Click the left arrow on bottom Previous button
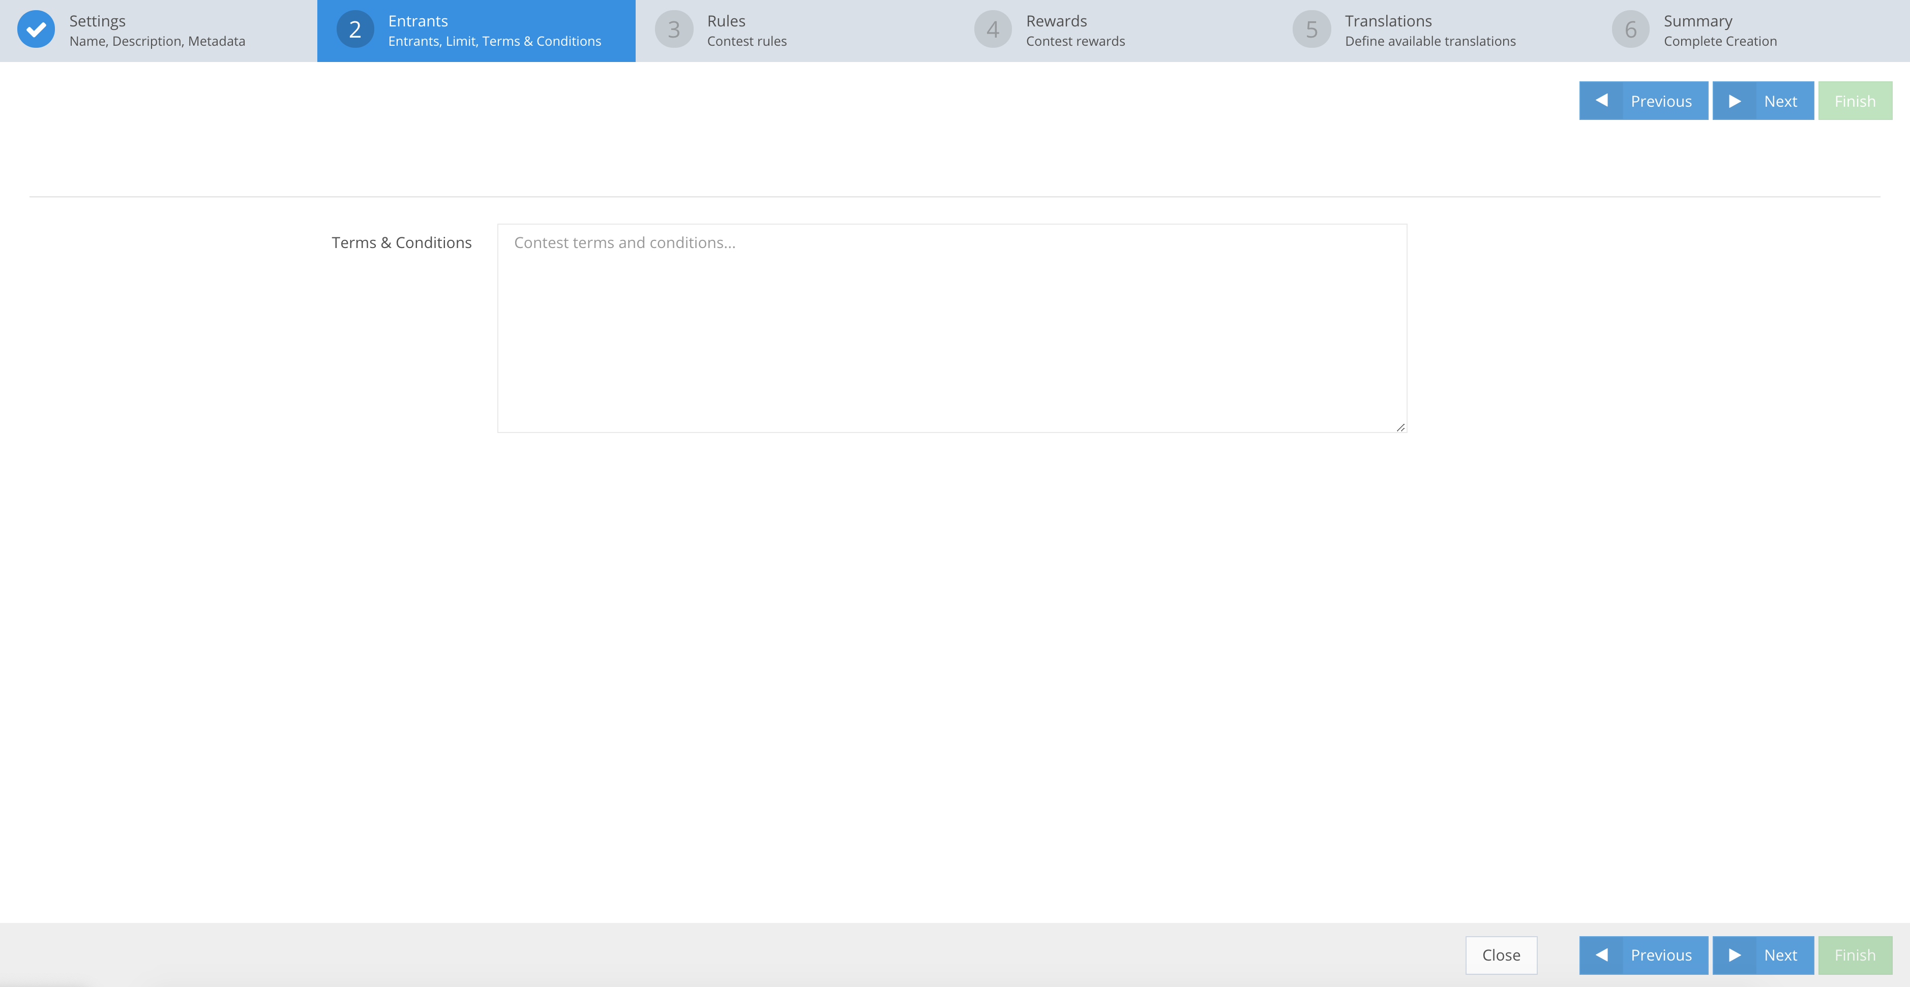The width and height of the screenshot is (1910, 987). [x=1601, y=954]
